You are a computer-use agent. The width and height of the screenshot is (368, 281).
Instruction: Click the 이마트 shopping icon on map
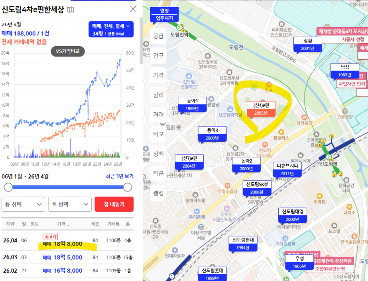[319, 196]
